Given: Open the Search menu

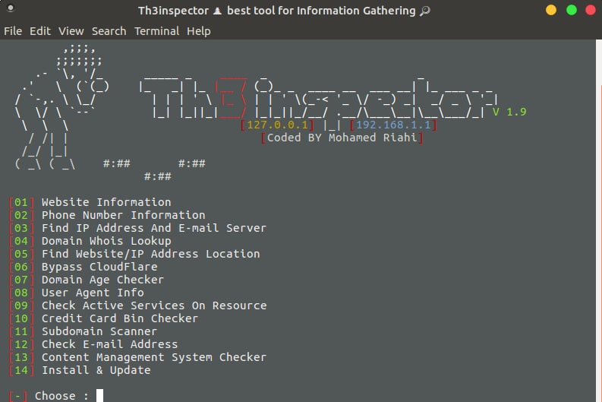Looking at the screenshot, I should point(109,31).
